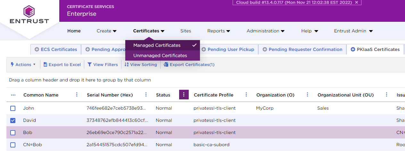Close the Cloud build notification banner
The width and height of the screenshot is (405, 151).
pyautogui.click(x=357, y=3)
